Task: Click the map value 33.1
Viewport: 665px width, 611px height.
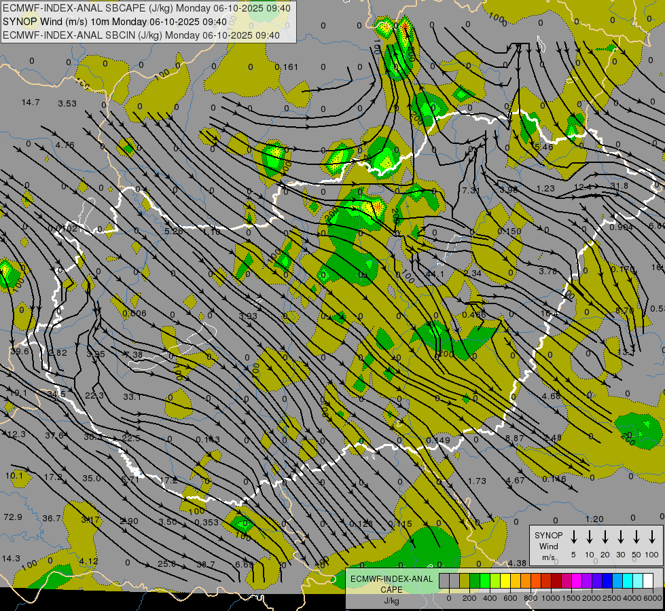Action: [x=132, y=396]
